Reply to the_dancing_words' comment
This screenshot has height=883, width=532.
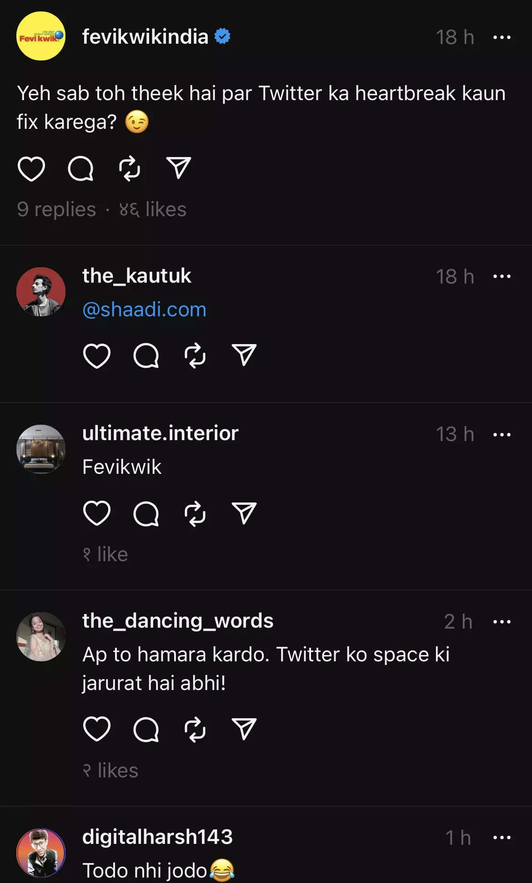(146, 729)
